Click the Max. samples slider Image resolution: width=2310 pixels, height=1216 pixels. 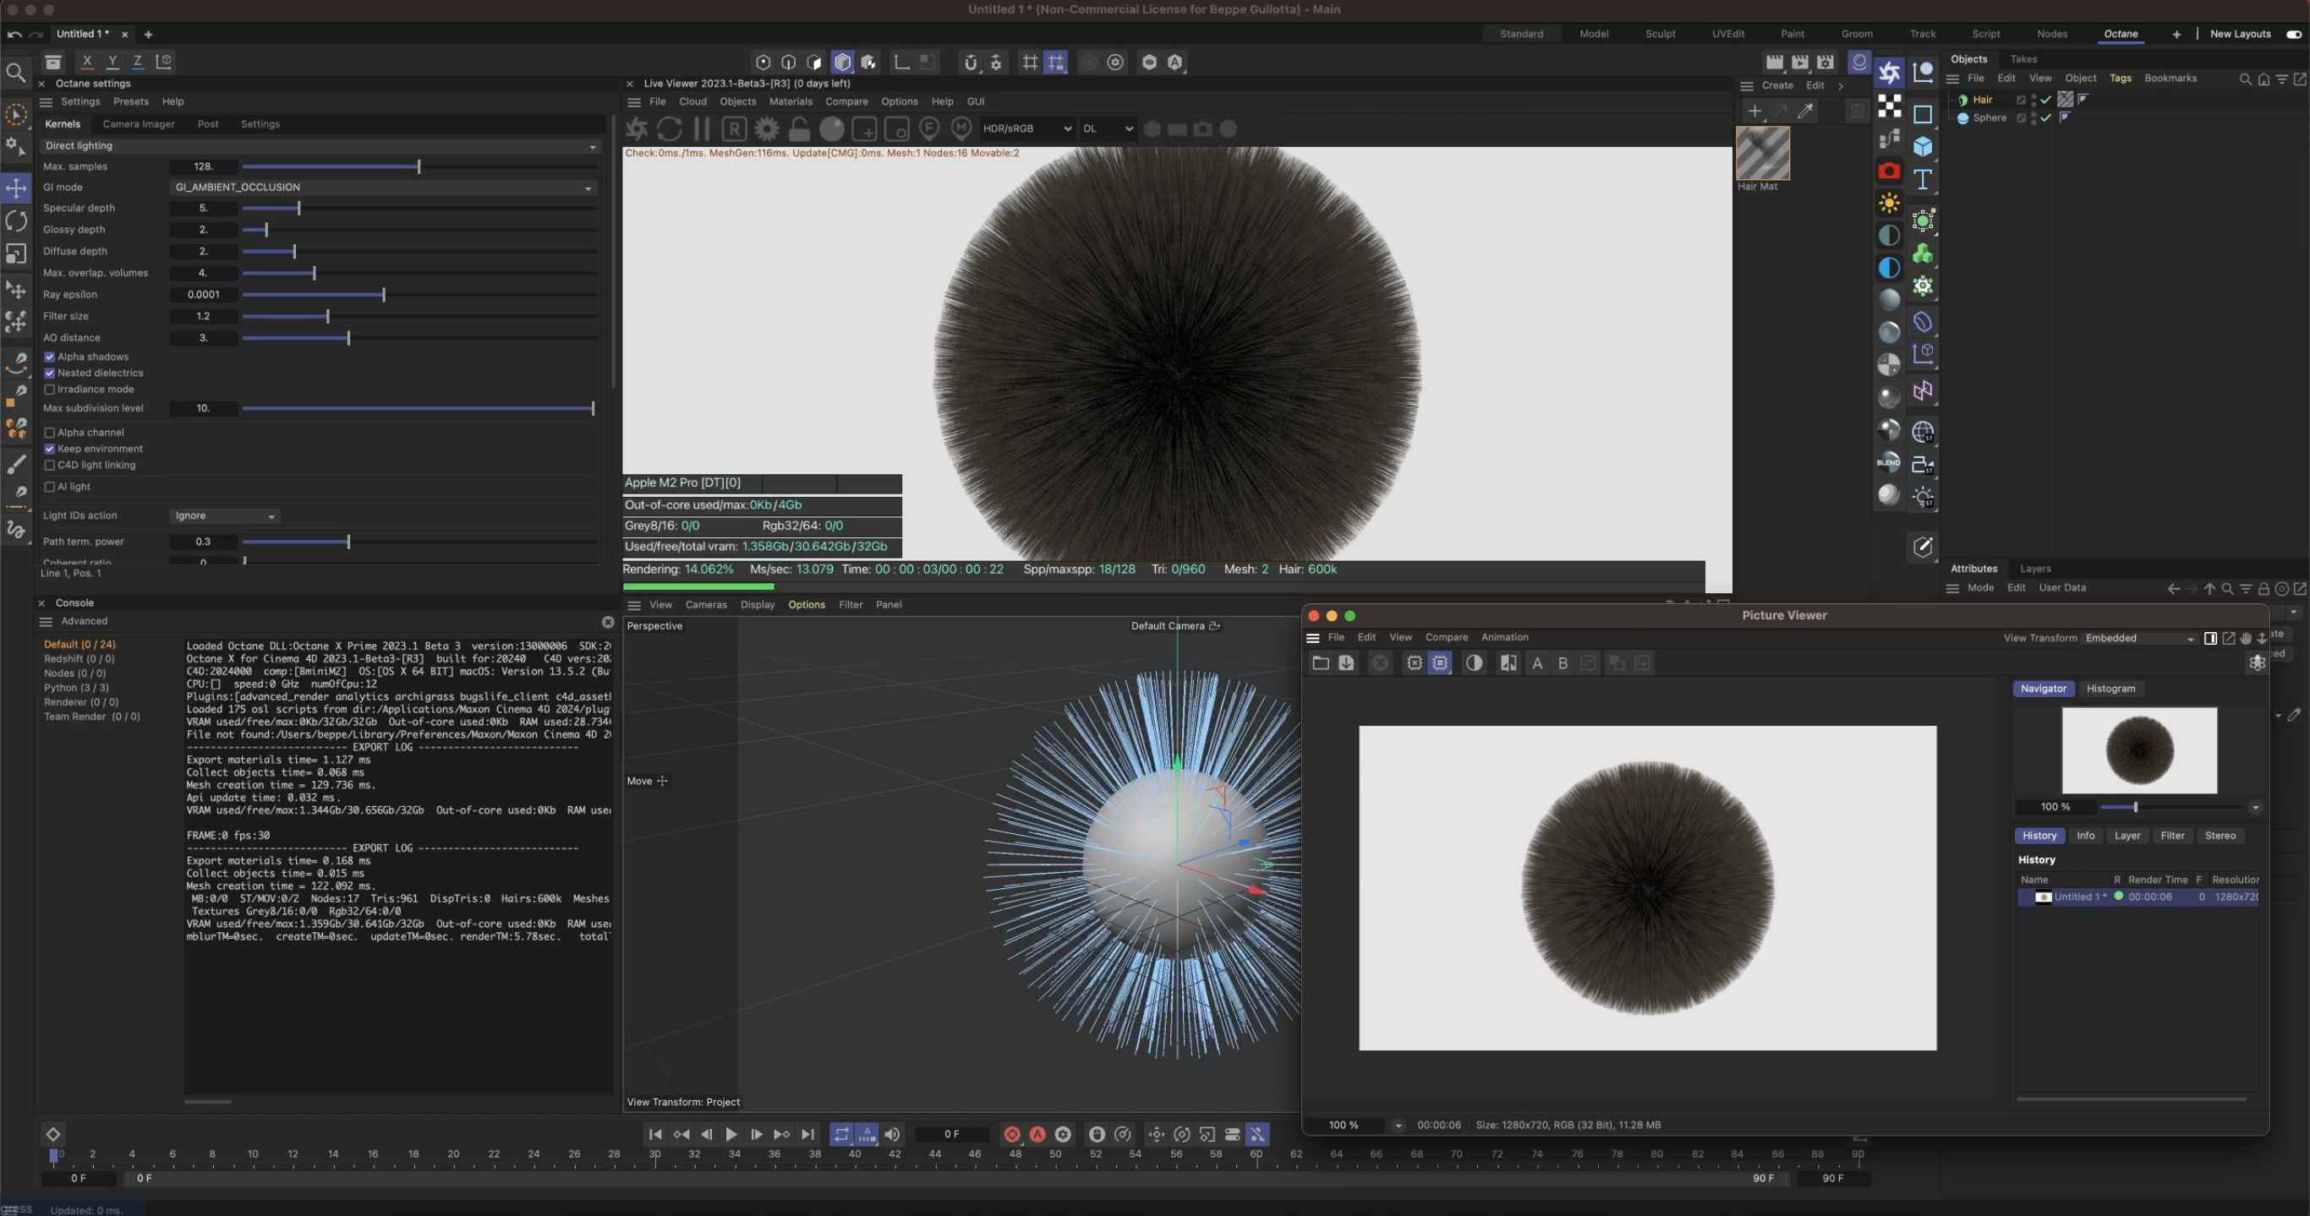(419, 166)
